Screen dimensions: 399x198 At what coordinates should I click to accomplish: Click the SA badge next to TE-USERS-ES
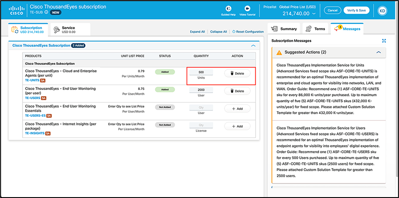[x=49, y=116]
